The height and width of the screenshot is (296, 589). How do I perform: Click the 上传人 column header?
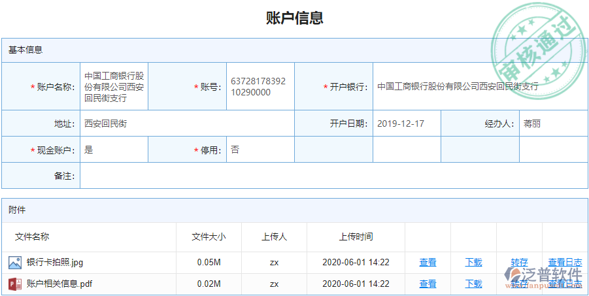point(274,237)
